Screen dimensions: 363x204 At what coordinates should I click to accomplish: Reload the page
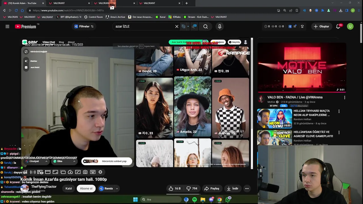[16, 10]
